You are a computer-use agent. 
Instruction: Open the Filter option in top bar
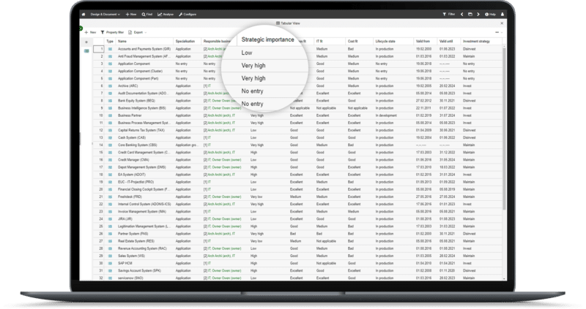[449, 14]
